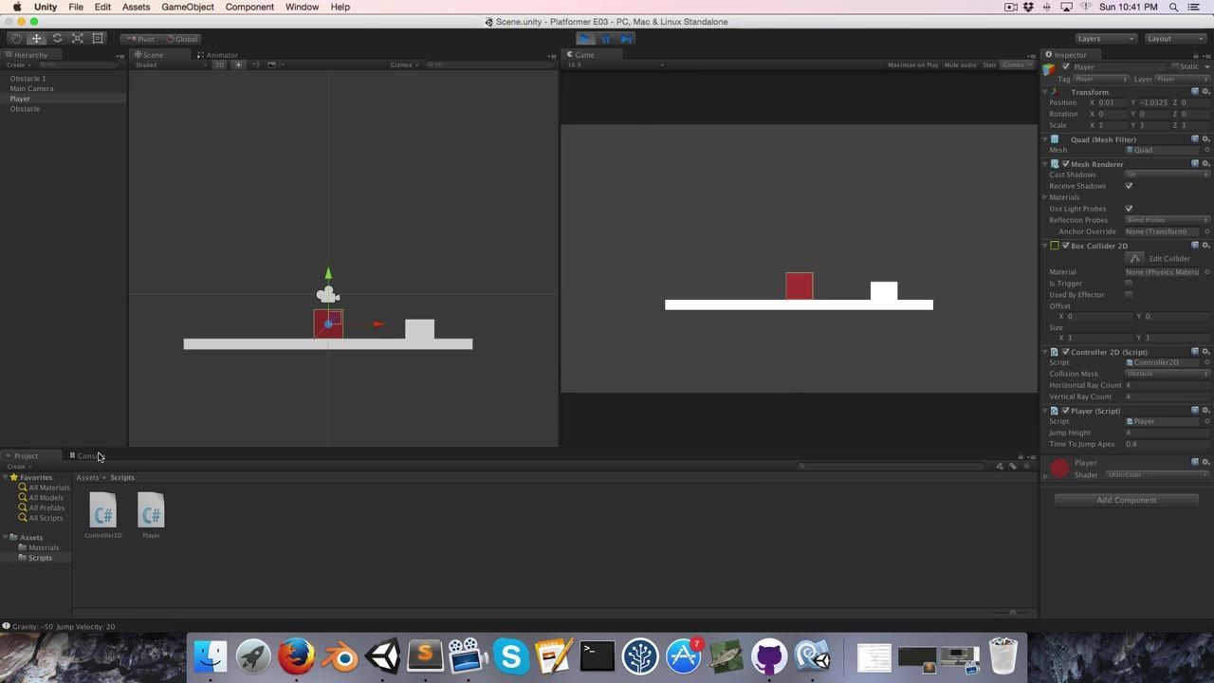Open the Mesh Renderer gear menu
1214x683 pixels.
point(1205,164)
